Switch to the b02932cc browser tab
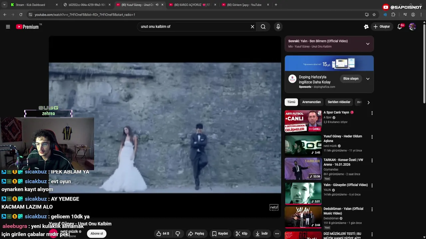 [x=87, y=5]
